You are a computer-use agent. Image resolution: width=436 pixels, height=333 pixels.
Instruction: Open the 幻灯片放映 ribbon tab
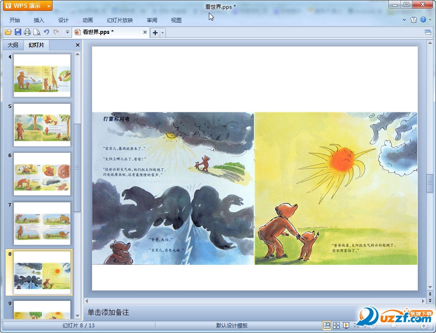(x=120, y=20)
